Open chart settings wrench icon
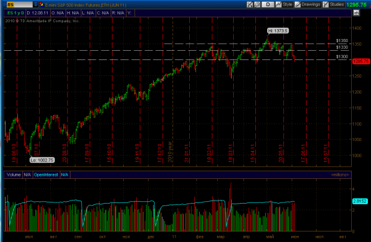Image resolution: width=371 pixels, height=242 pixels. (x=257, y=4)
